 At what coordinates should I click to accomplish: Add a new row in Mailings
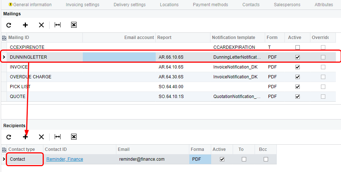tap(25, 25)
